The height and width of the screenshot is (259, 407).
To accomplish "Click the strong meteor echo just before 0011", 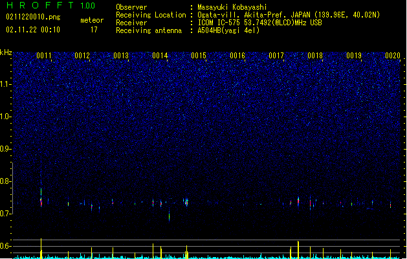I will pyautogui.click(x=41, y=197).
